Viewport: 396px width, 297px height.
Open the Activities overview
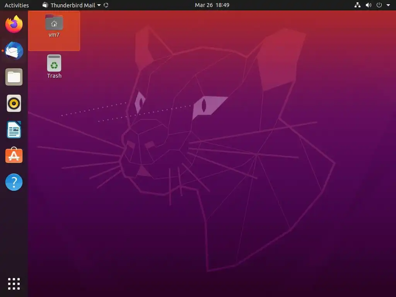coord(17,5)
